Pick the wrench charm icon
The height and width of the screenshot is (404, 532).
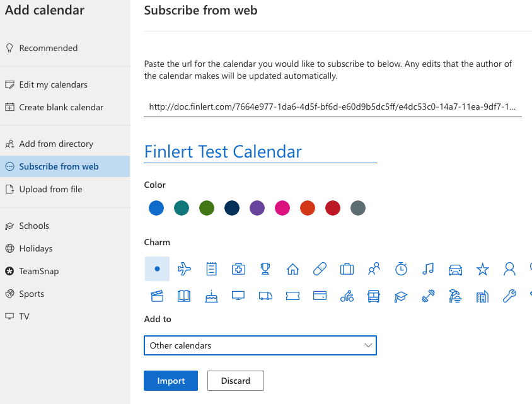point(509,296)
